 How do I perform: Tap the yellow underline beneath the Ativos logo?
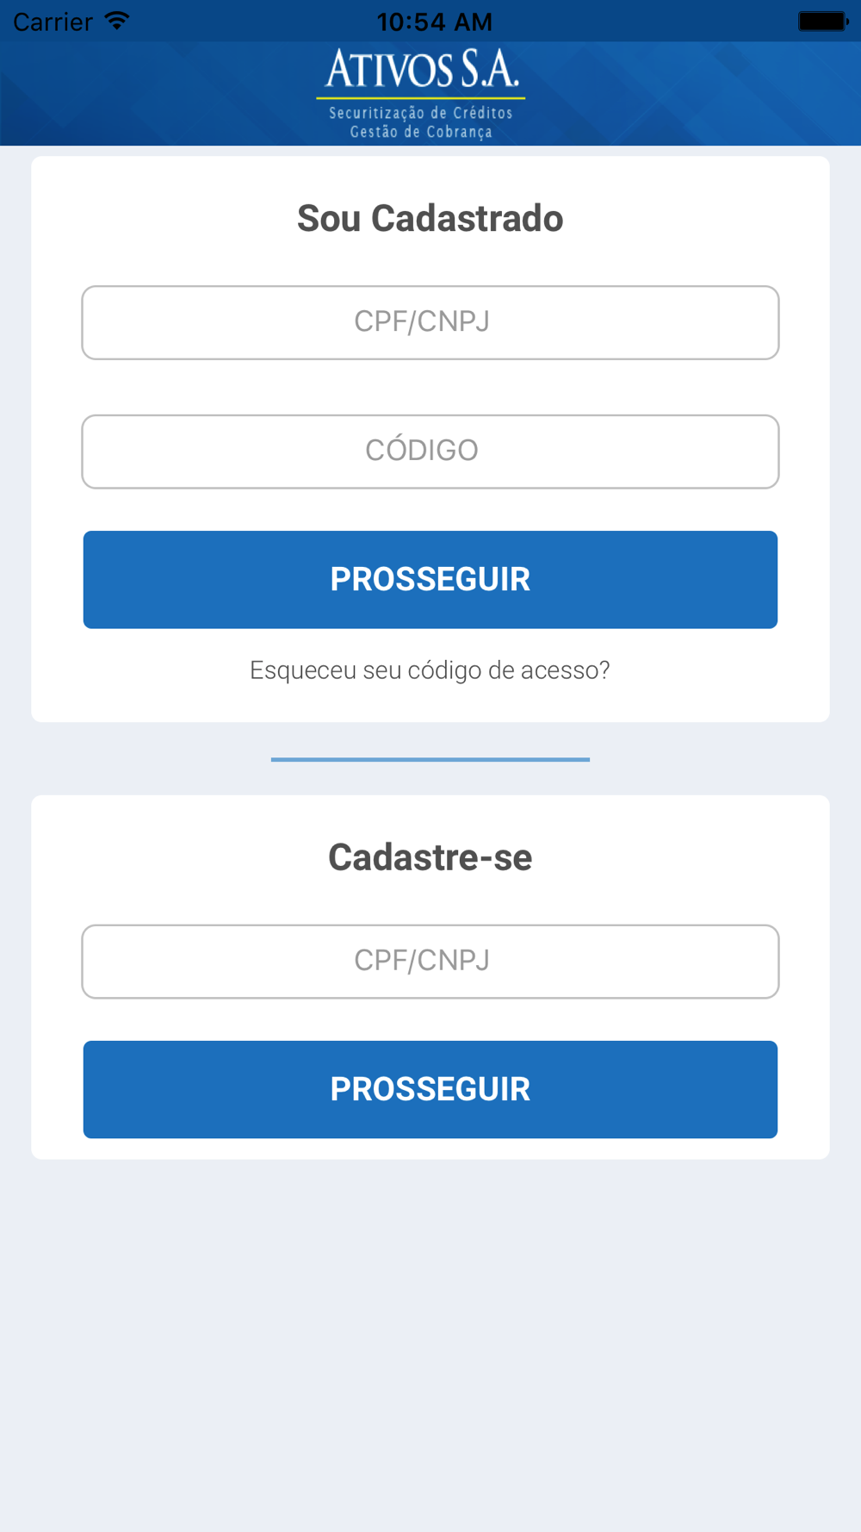coord(421,98)
